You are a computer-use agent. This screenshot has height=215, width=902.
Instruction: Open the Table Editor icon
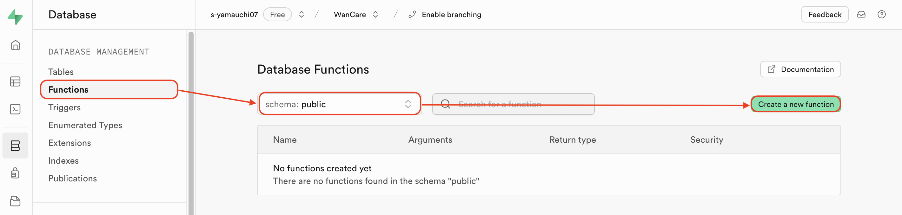pos(16,81)
